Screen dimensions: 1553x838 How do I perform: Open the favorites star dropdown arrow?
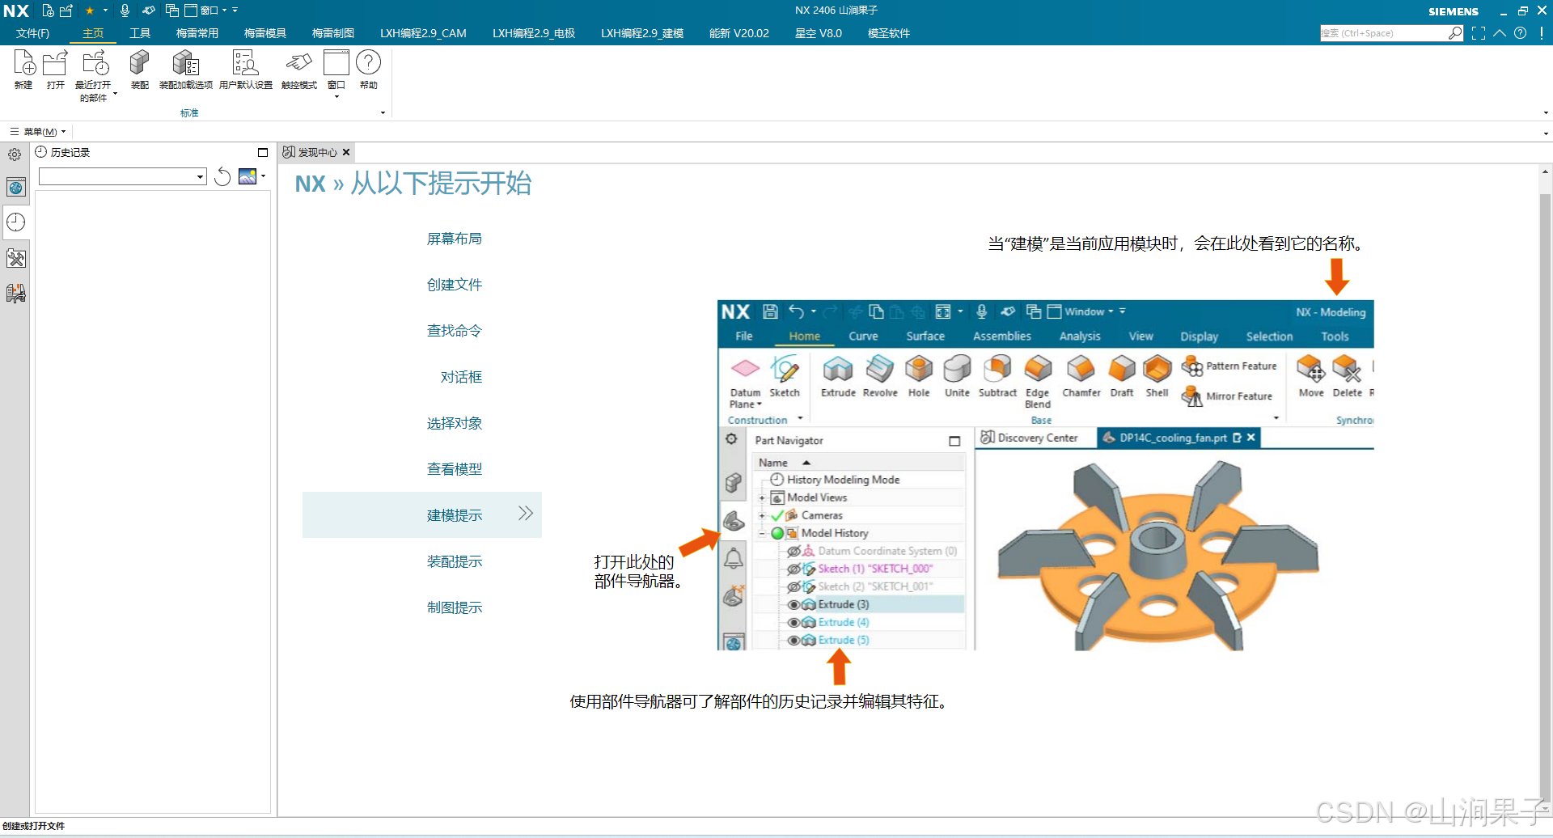[105, 11]
